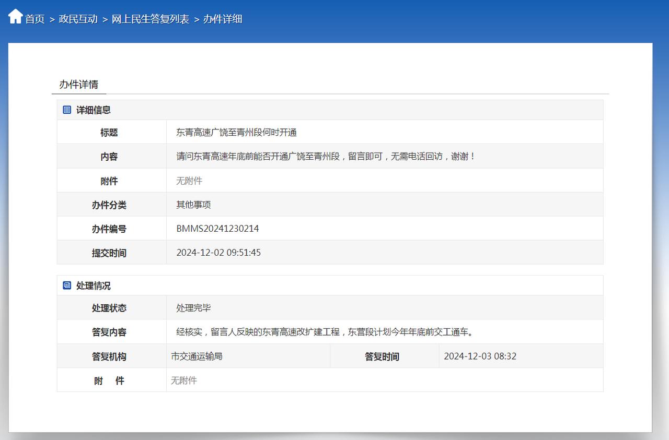Click 办件详细 breadcrumb item
The height and width of the screenshot is (440, 669).
coord(223,19)
